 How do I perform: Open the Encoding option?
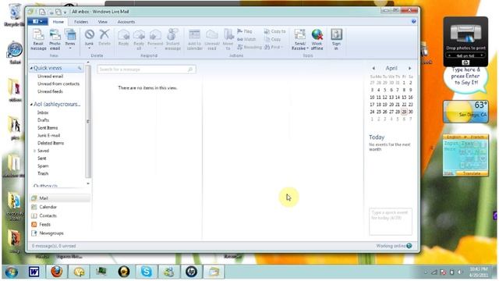pyautogui.click(x=249, y=47)
